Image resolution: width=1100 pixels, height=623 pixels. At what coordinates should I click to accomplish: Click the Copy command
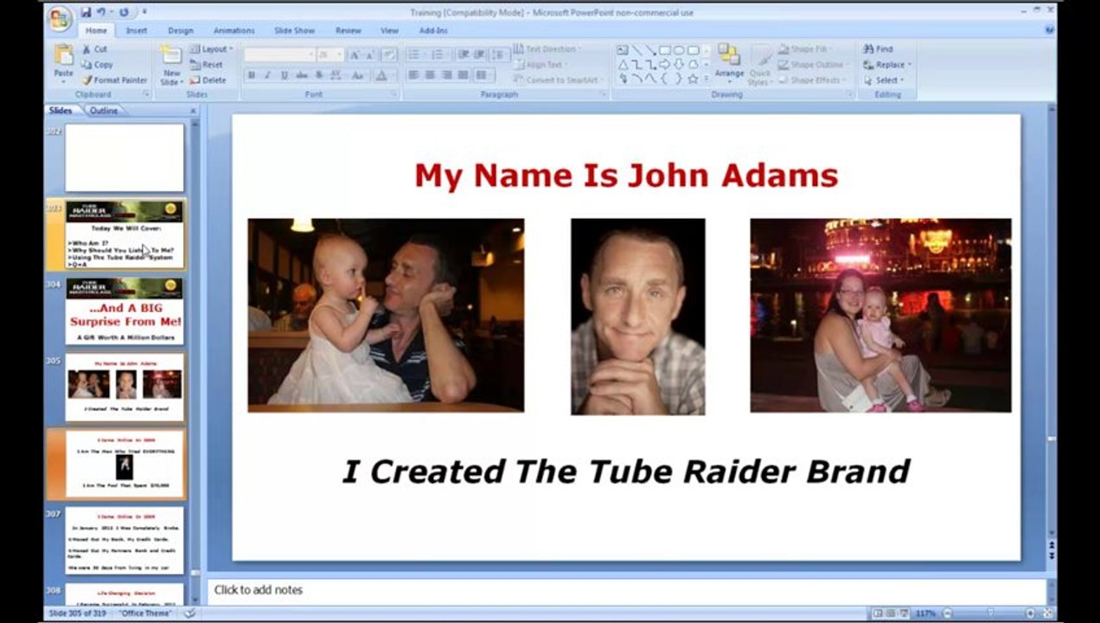(98, 64)
